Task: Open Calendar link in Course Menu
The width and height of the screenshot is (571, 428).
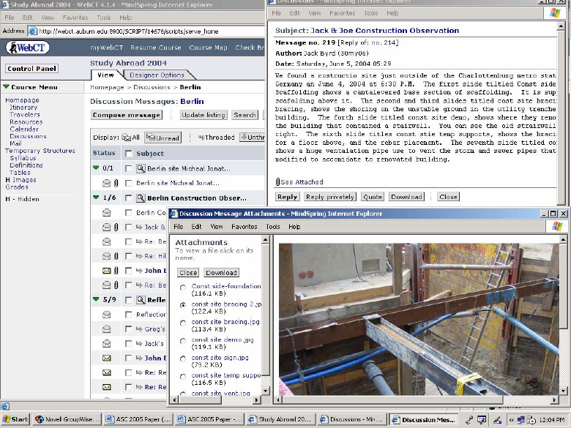Action: (x=24, y=129)
